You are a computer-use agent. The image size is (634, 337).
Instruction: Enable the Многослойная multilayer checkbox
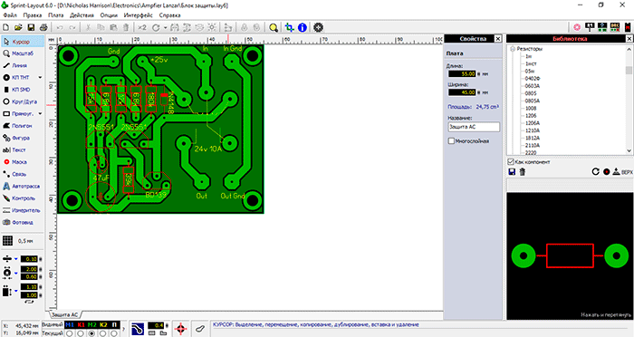click(x=451, y=141)
